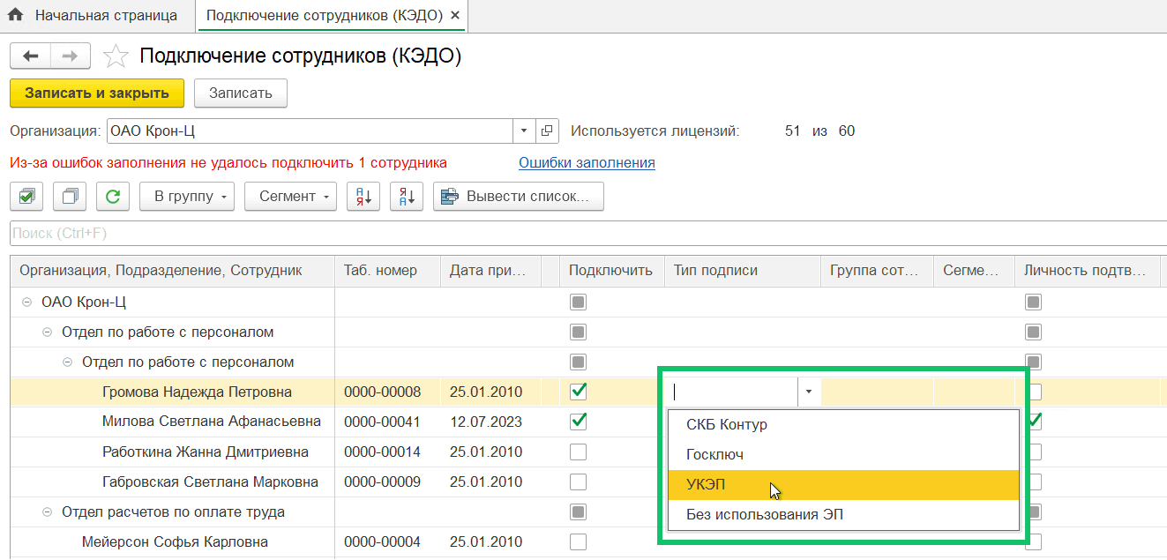The width and height of the screenshot is (1167, 560).
Task: Click the home icon on Начальная страница tab
Action: [15, 15]
